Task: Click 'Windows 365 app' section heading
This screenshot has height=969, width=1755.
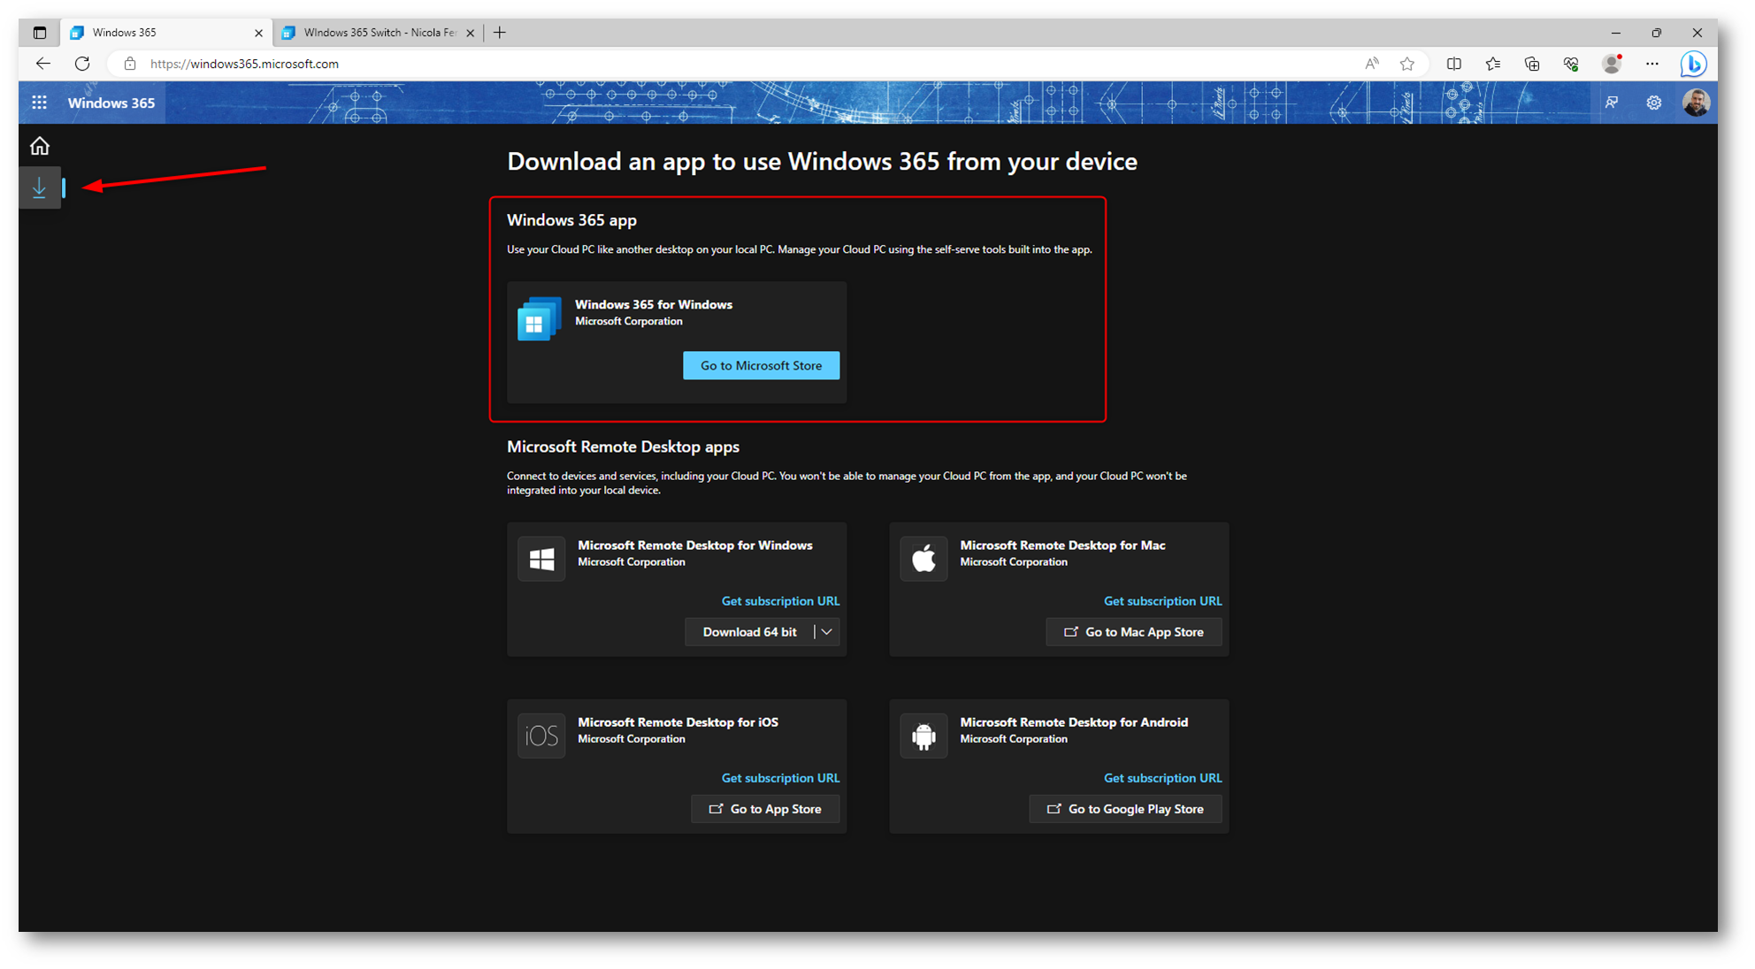Action: (x=571, y=220)
